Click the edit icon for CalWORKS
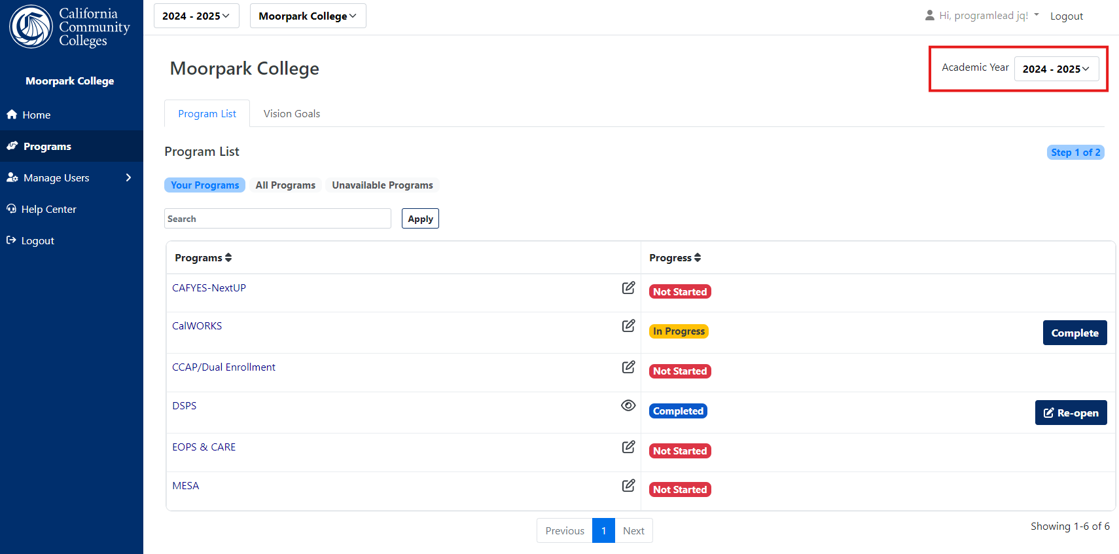 (x=628, y=325)
